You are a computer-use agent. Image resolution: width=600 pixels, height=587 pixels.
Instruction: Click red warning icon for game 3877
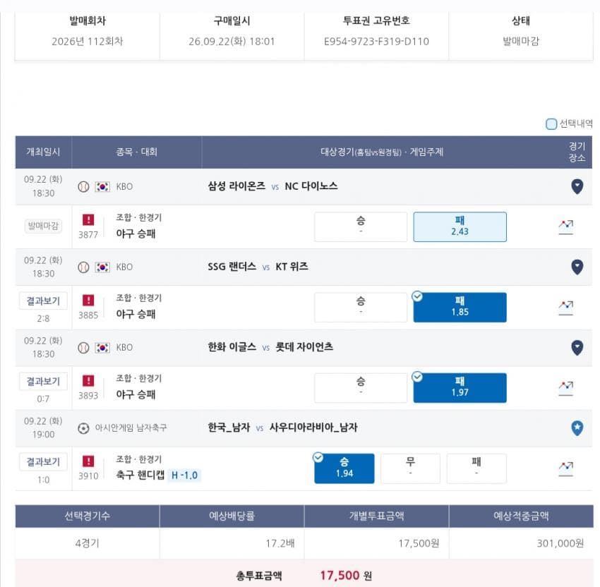click(x=88, y=219)
